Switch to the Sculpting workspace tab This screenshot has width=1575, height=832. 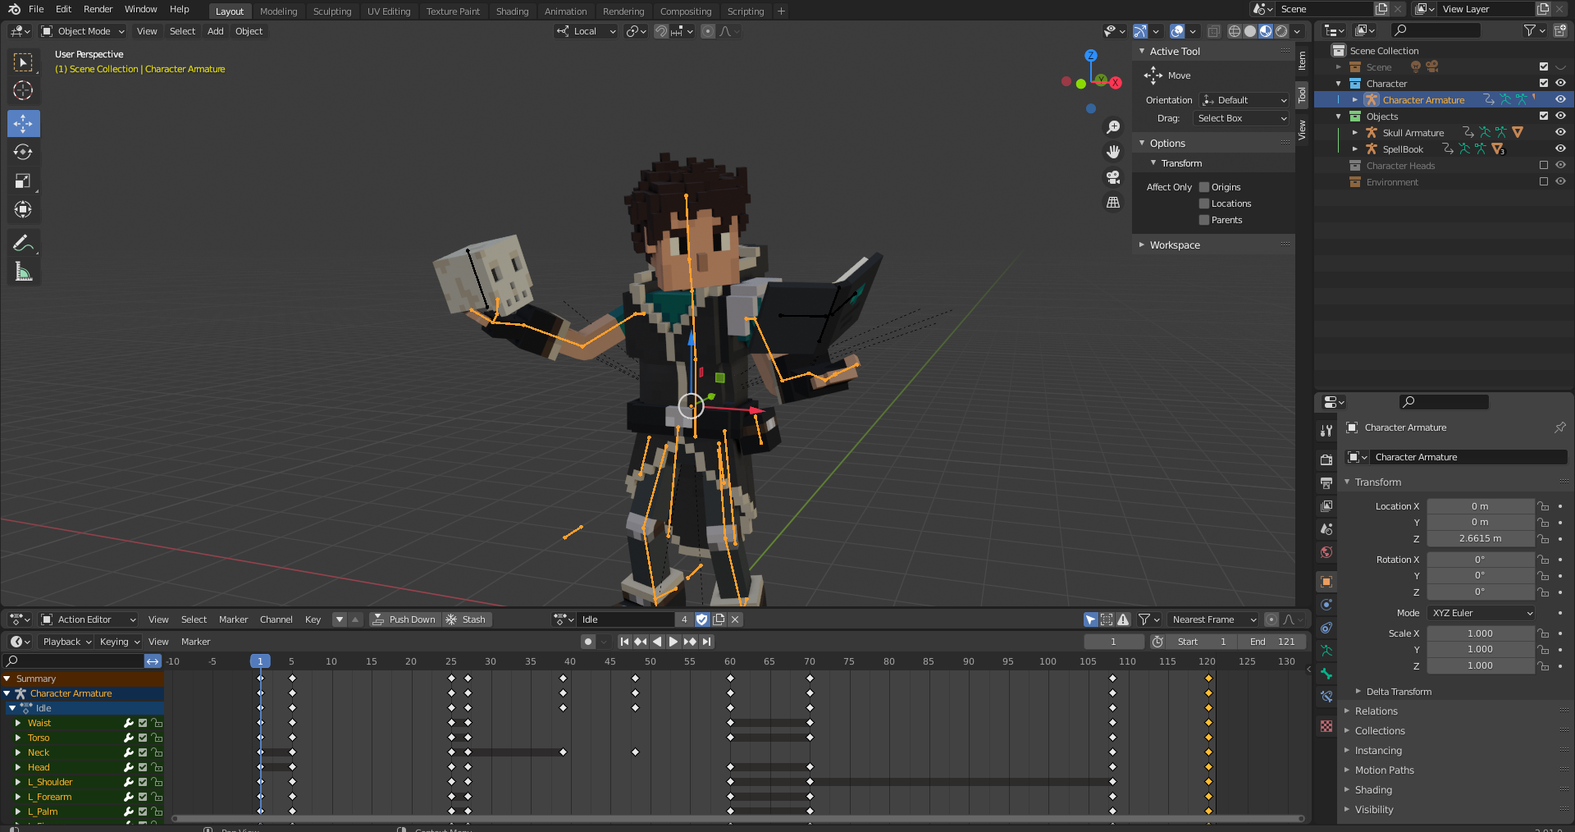(332, 11)
